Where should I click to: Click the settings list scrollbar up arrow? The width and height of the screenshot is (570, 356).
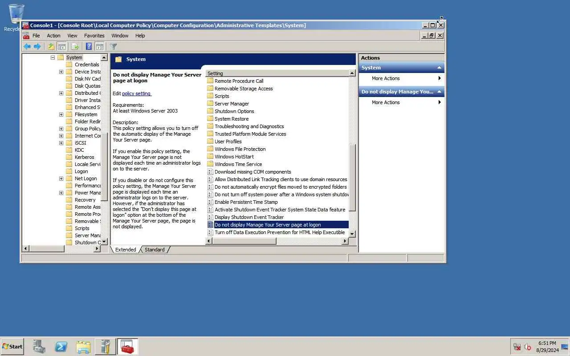click(x=352, y=73)
